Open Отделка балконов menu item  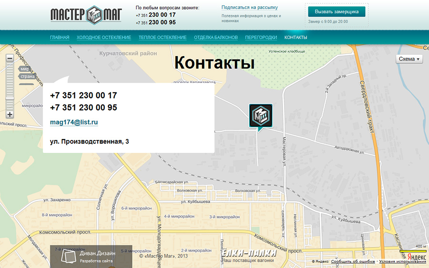click(216, 38)
